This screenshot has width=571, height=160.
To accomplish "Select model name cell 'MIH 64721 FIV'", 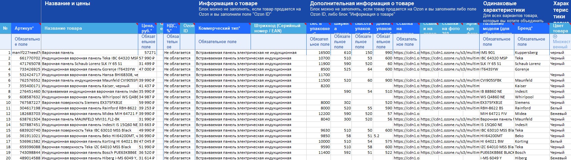I will pos(497,114).
